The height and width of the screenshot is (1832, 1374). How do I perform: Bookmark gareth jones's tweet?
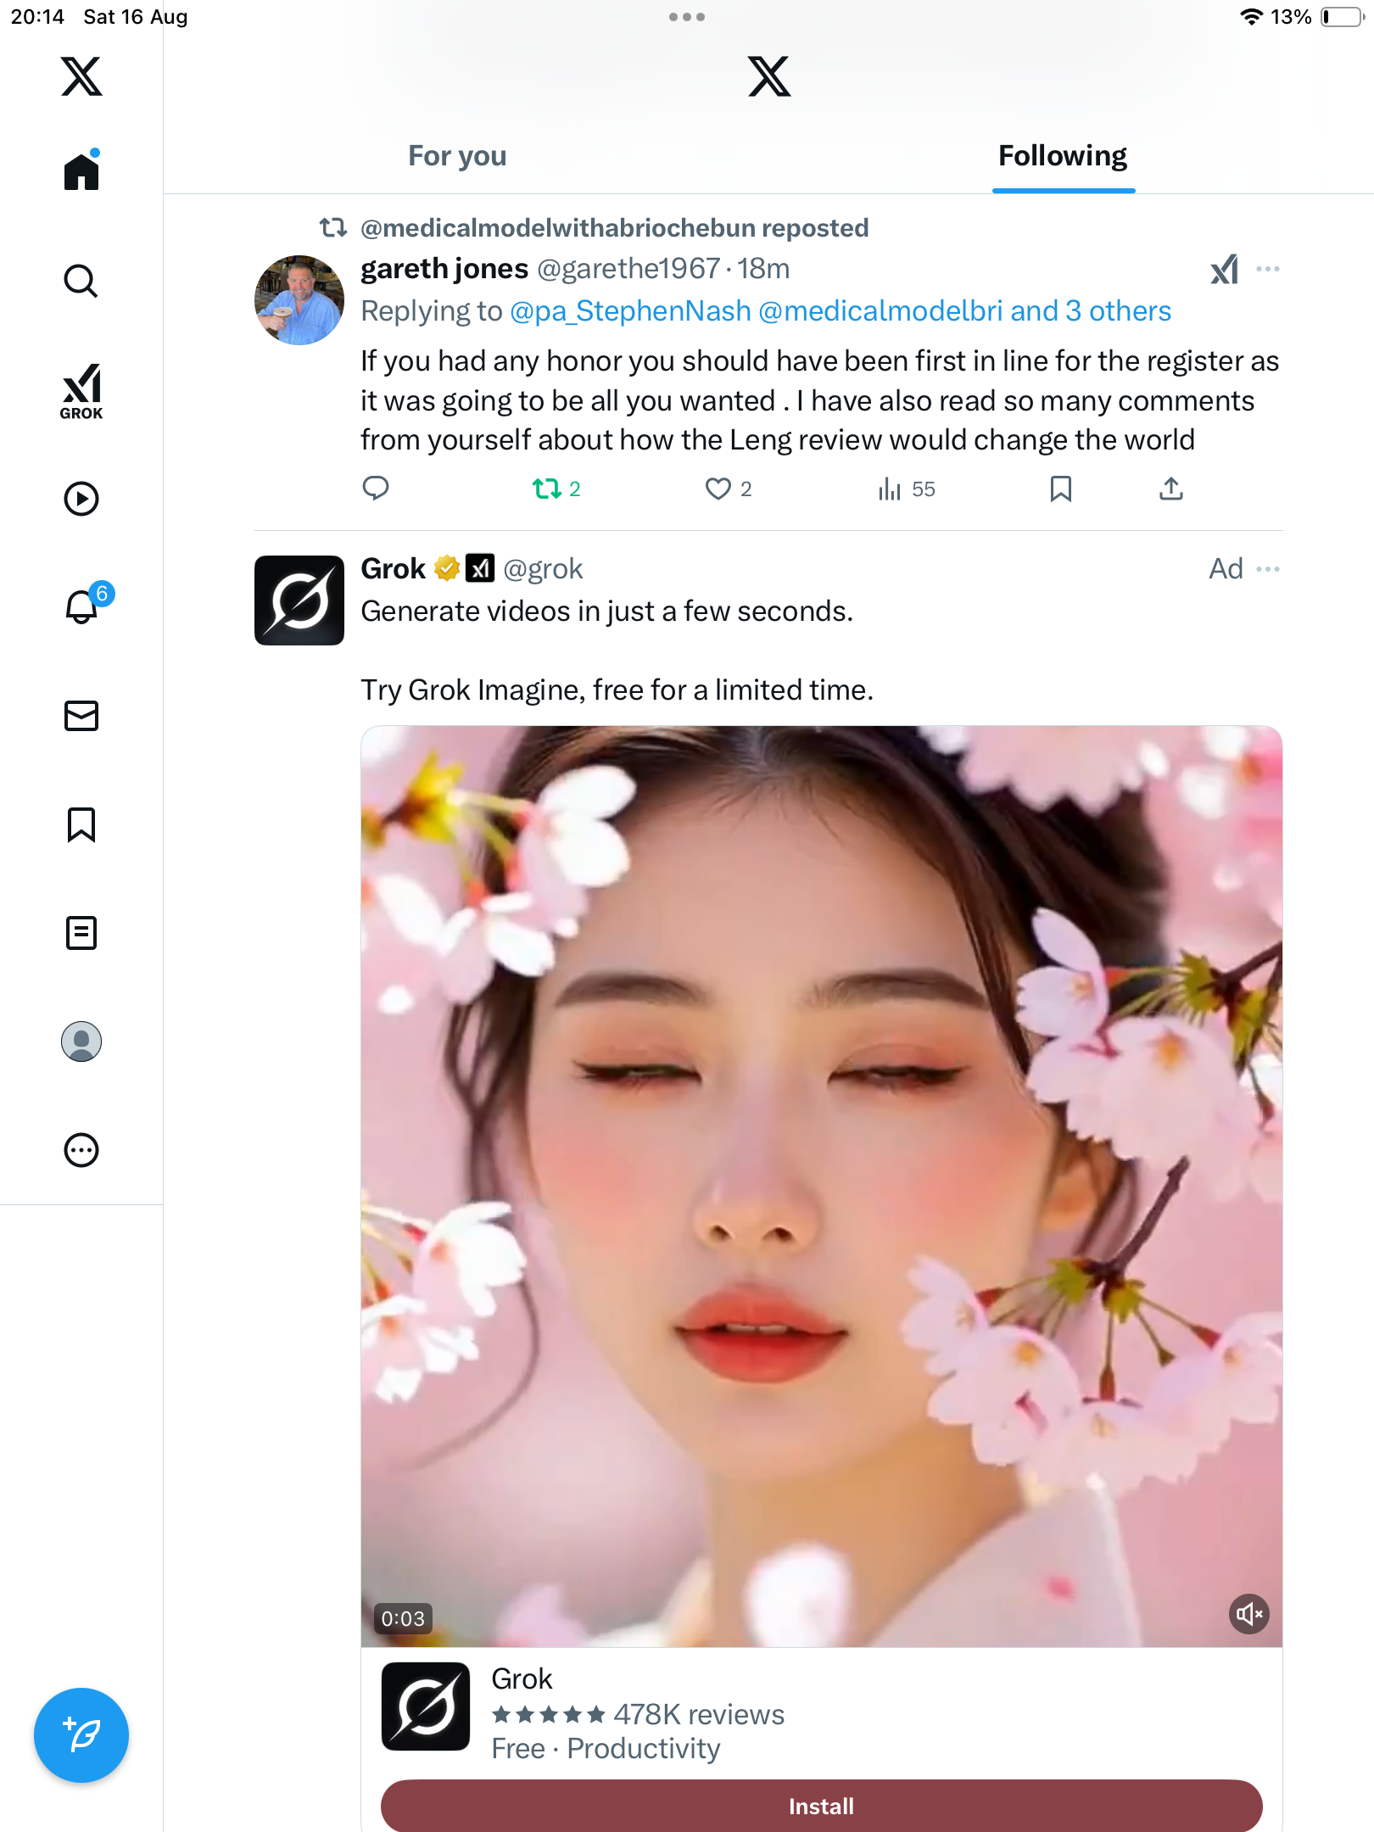(1060, 489)
